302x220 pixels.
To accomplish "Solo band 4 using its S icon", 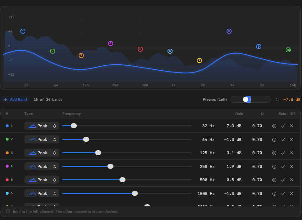I will tap(274, 167).
